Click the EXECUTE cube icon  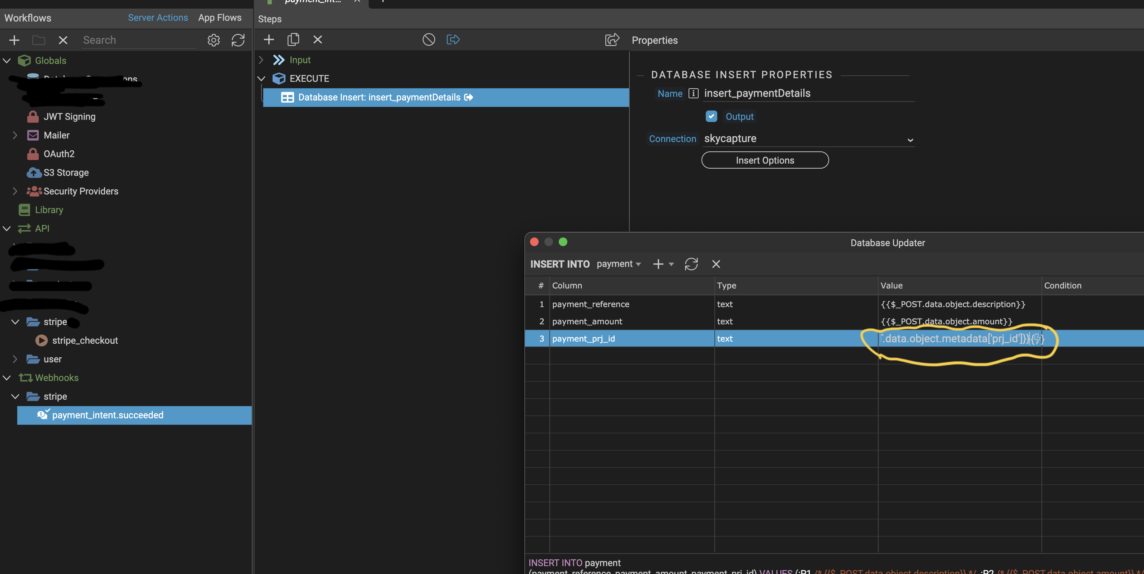point(279,79)
